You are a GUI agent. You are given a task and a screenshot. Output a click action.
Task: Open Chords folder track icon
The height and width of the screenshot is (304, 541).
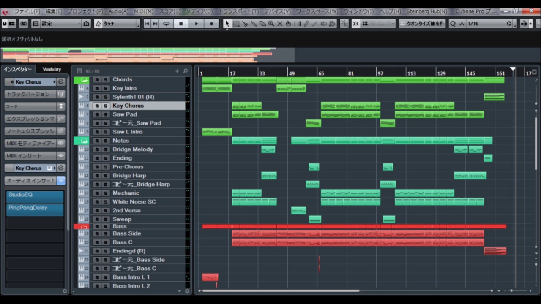tap(85, 79)
